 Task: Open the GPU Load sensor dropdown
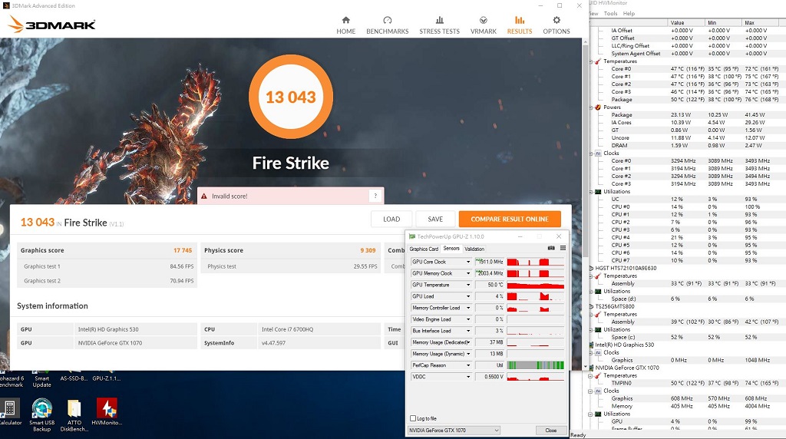tap(468, 296)
